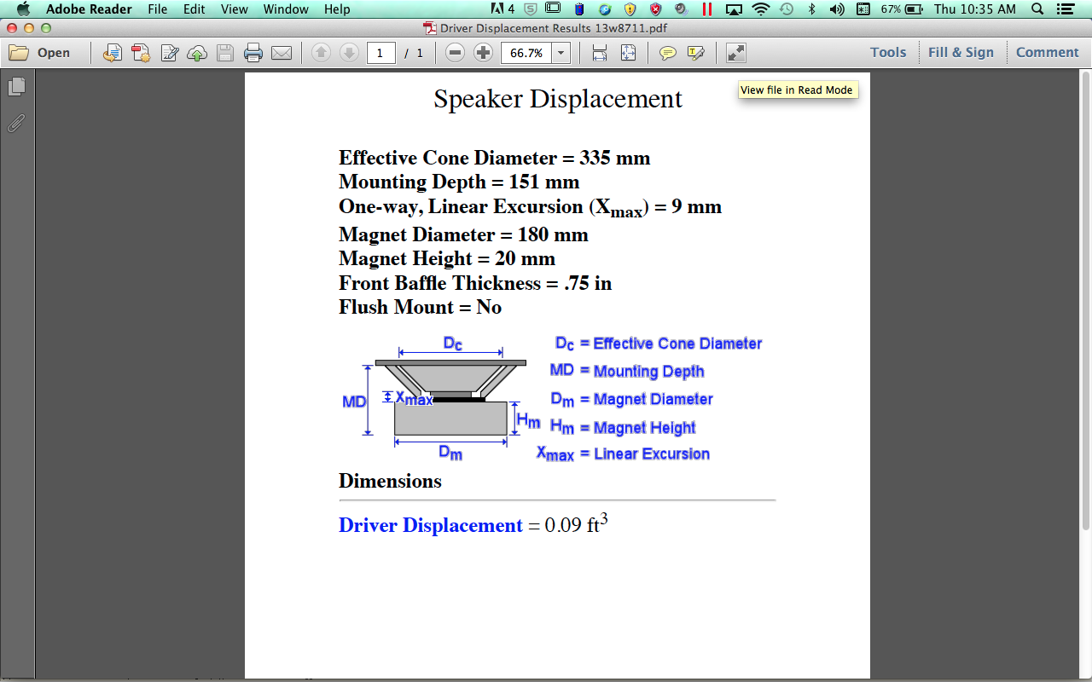Click the fit one full page icon

click(628, 53)
